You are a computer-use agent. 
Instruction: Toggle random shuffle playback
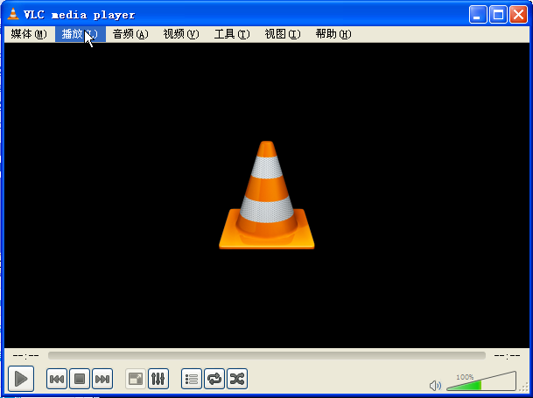pos(237,379)
